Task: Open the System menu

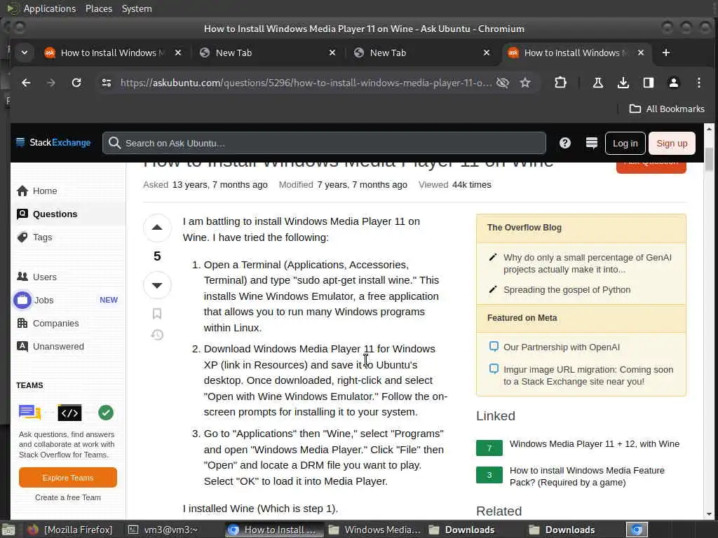Action: click(x=137, y=8)
